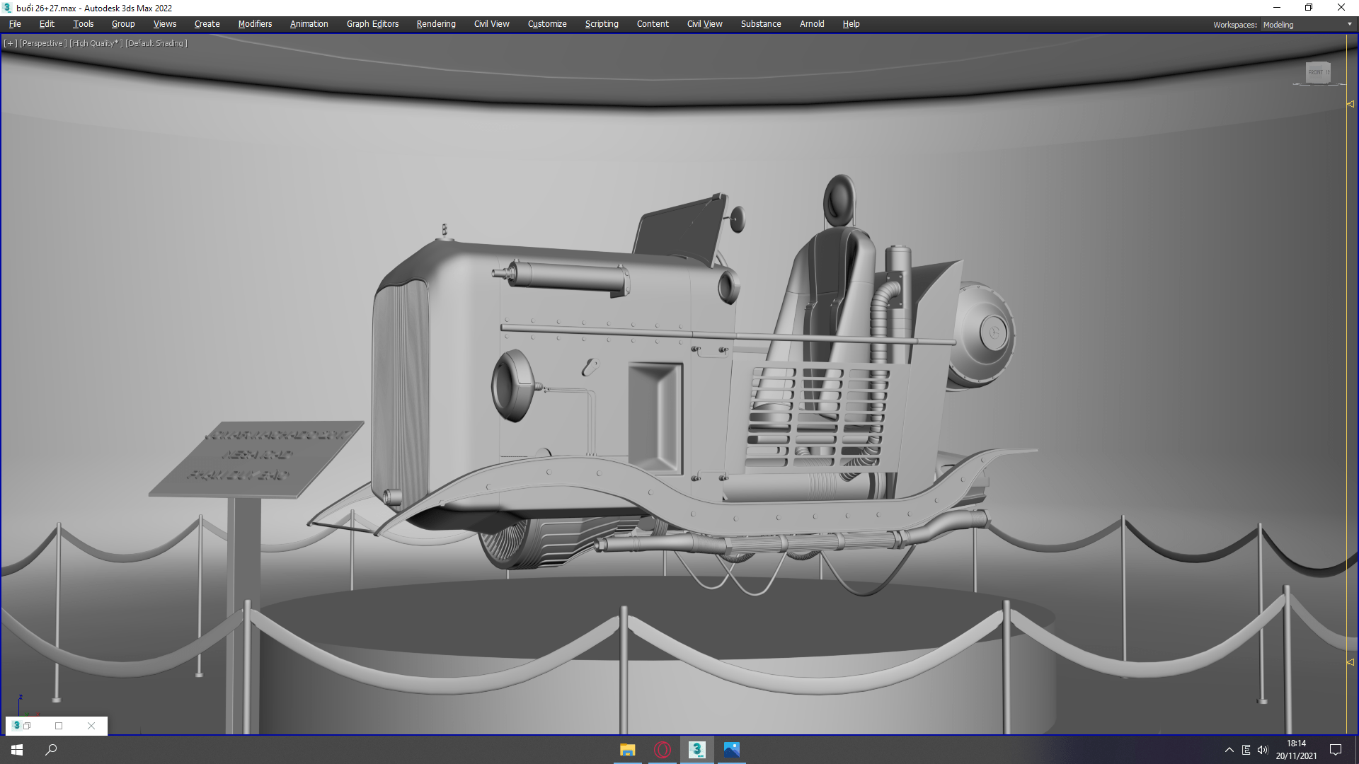The image size is (1359, 764).
Task: Open the volume speaker tray icon
Action: click(x=1262, y=750)
